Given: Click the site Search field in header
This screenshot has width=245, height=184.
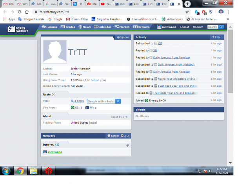Looking at the screenshot, I should pos(212,27).
